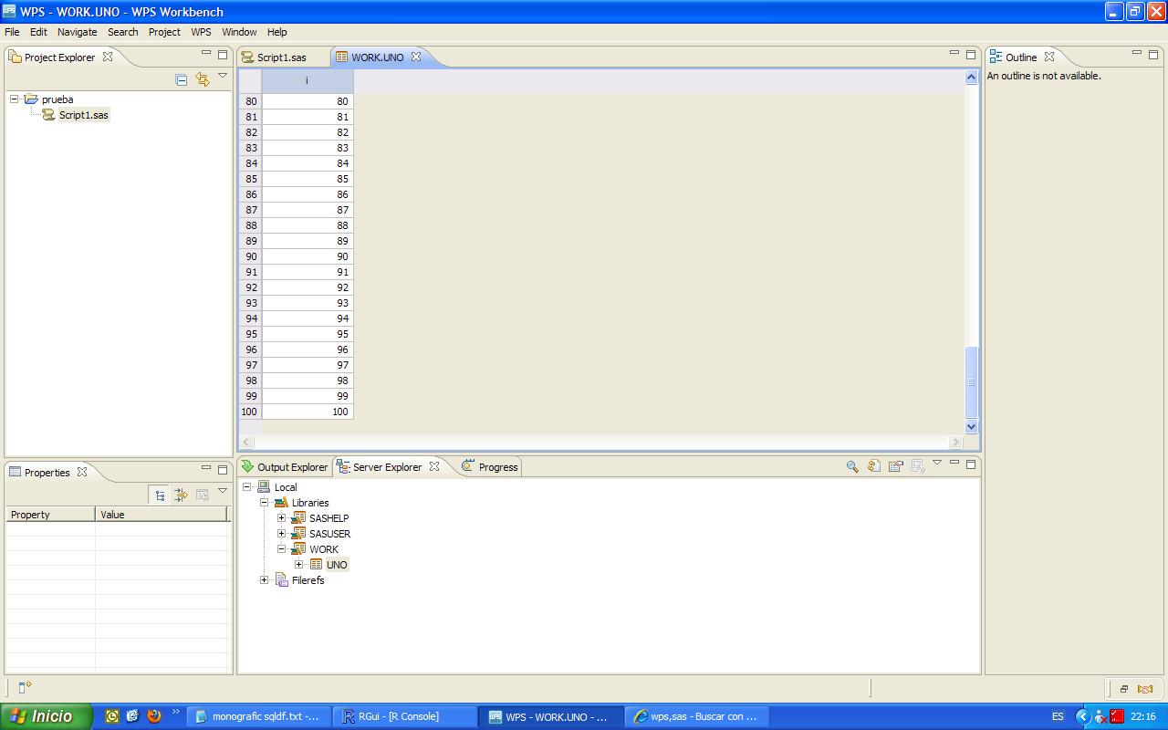The height and width of the screenshot is (730, 1168).
Task: Click the magnifier icon in Server Explorer toolbar
Action: point(852,466)
